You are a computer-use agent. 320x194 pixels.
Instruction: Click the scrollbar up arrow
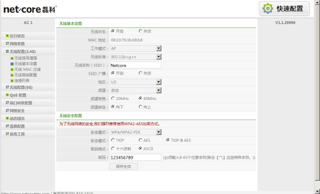click(x=317, y=2)
